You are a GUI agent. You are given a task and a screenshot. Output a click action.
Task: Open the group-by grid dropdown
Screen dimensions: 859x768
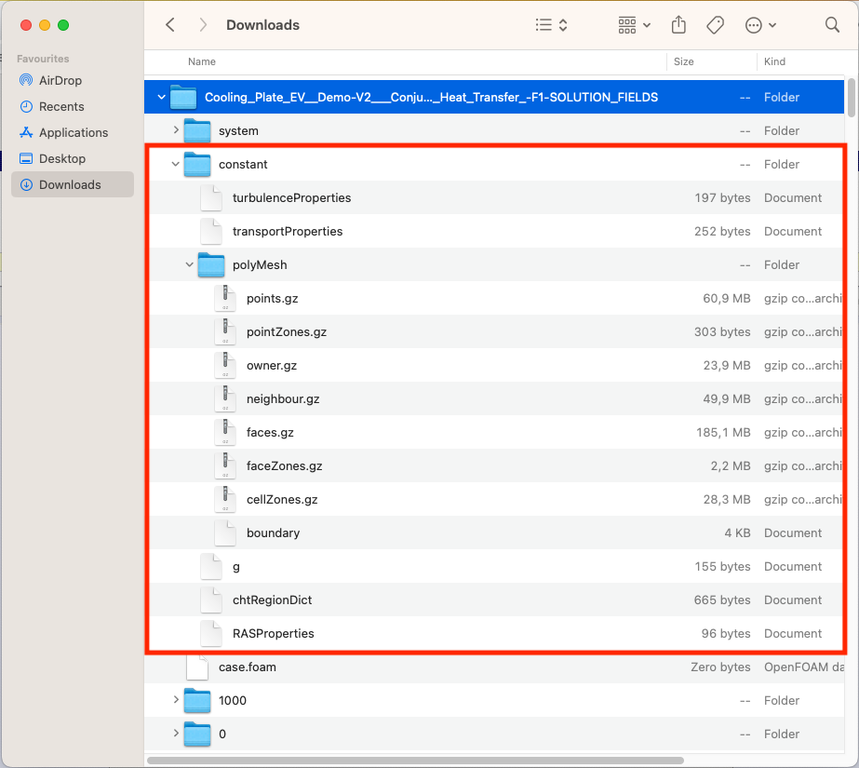click(x=634, y=24)
